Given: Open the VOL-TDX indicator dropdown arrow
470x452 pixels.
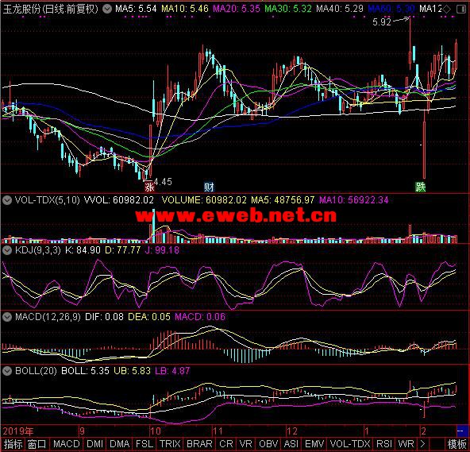Looking at the screenshot, I should click(7, 200).
